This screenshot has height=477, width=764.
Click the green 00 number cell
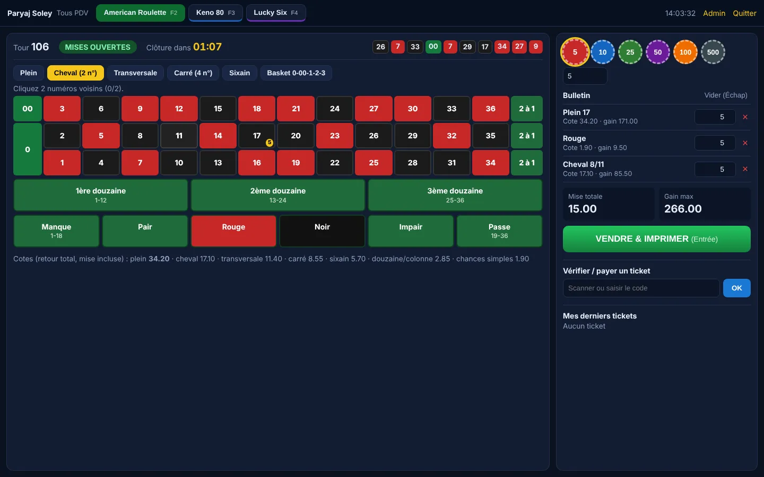point(28,109)
